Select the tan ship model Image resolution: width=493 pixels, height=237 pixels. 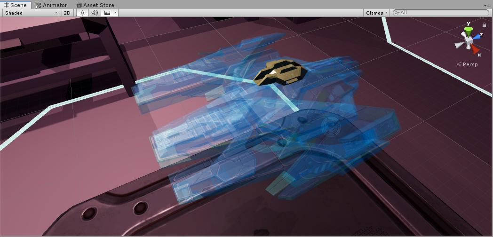280,73
